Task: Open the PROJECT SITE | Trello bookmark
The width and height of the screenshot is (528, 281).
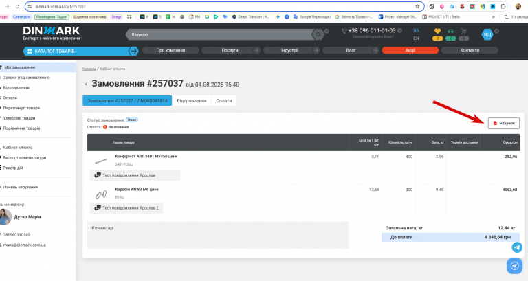Action: click(441, 16)
